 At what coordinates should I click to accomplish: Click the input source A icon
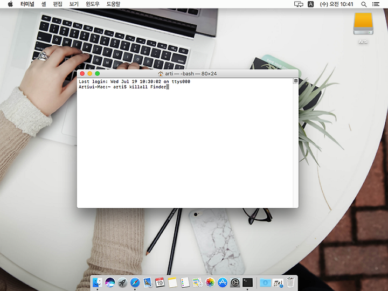pyautogui.click(x=310, y=4)
